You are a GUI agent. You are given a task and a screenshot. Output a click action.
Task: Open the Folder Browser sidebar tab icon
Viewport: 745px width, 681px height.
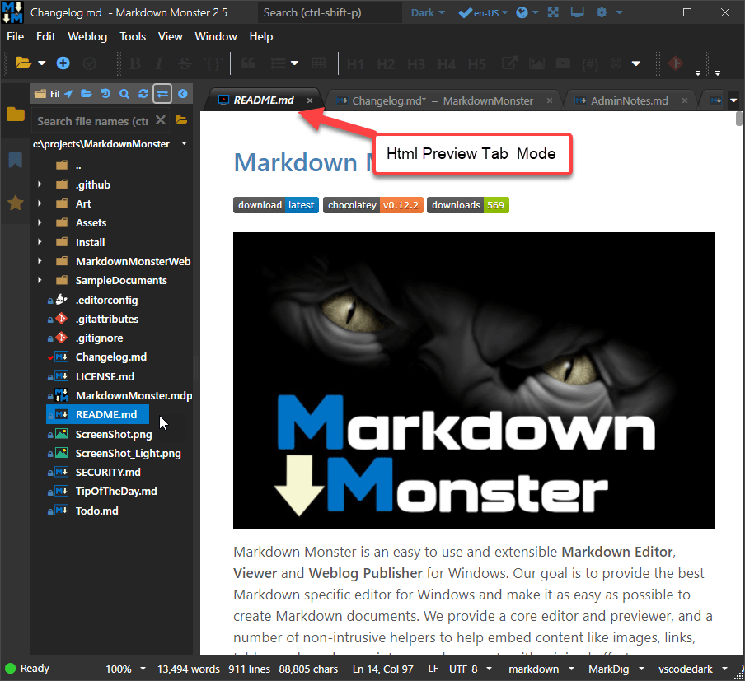(15, 114)
